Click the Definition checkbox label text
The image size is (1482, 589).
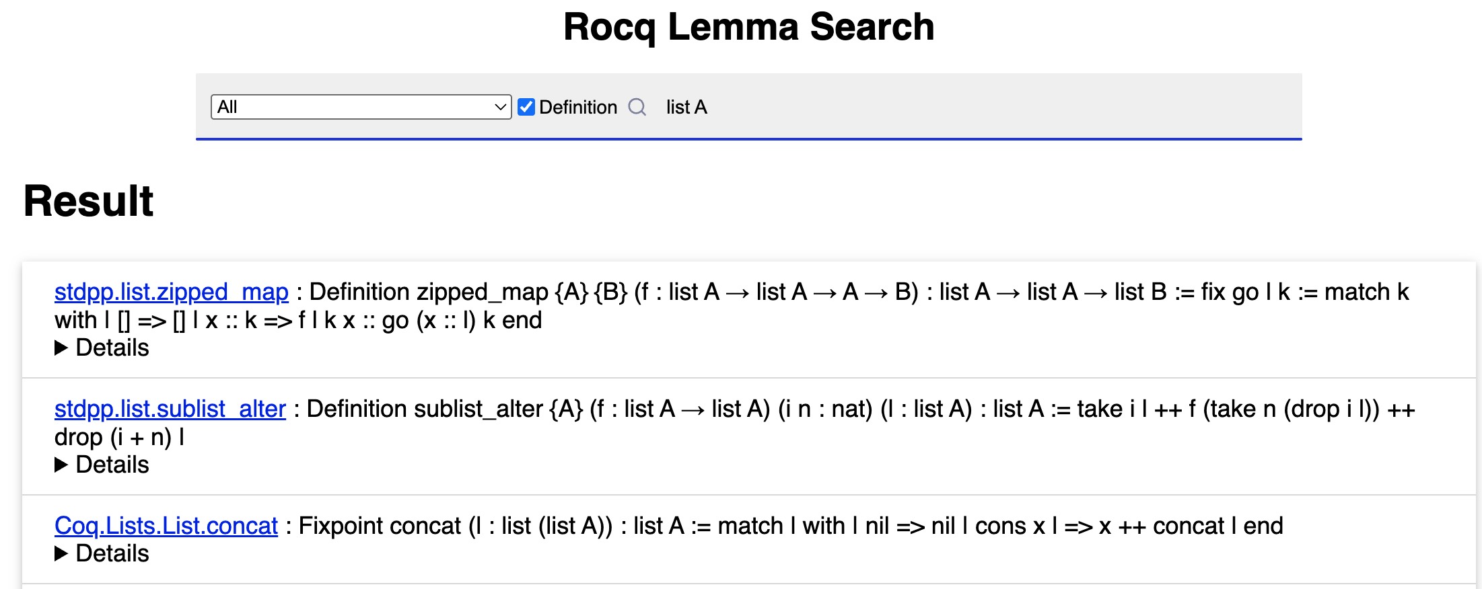(578, 107)
